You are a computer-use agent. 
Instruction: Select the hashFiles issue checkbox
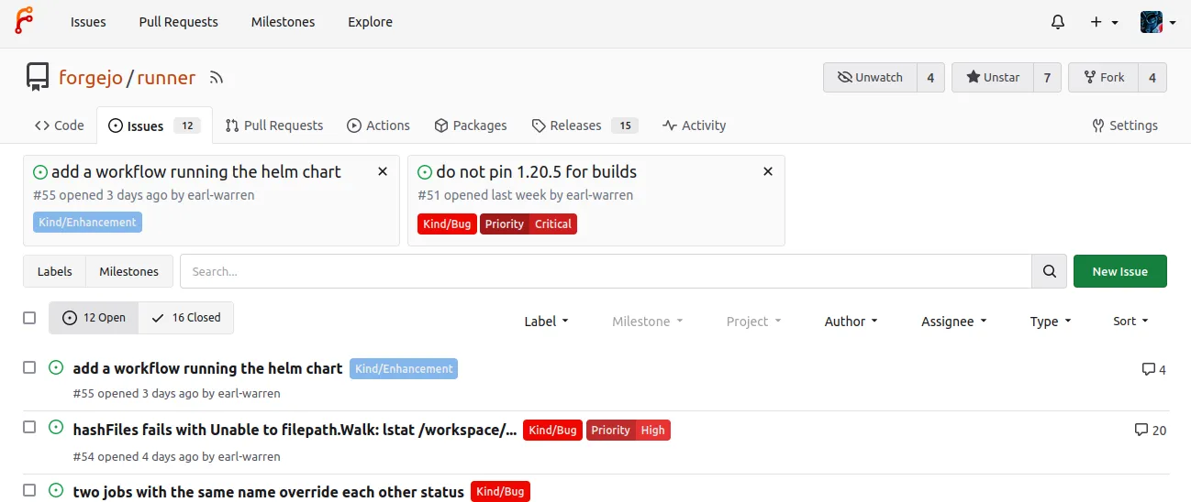coord(29,428)
